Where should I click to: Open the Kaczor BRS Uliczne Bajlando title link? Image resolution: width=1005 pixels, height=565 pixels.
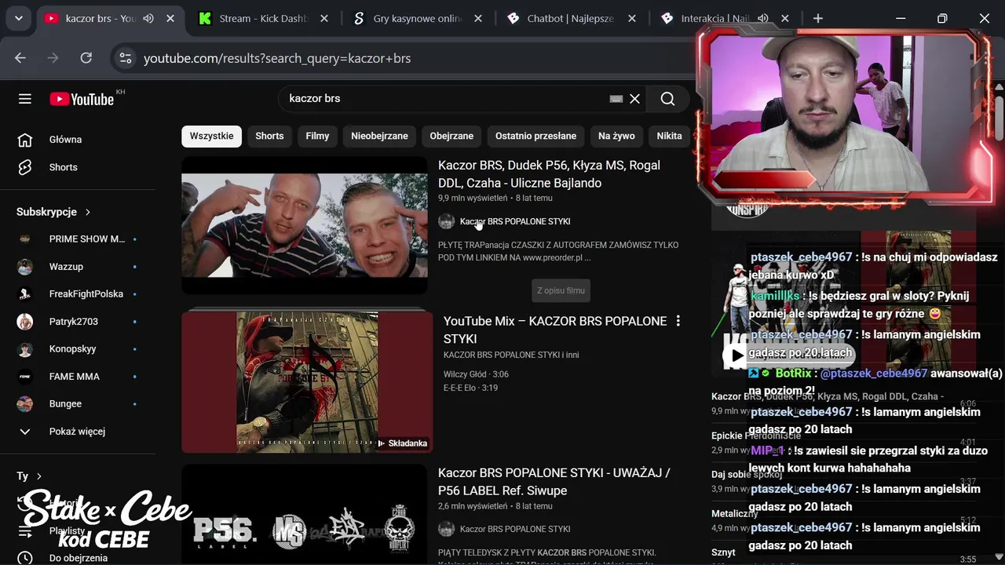pos(549,174)
